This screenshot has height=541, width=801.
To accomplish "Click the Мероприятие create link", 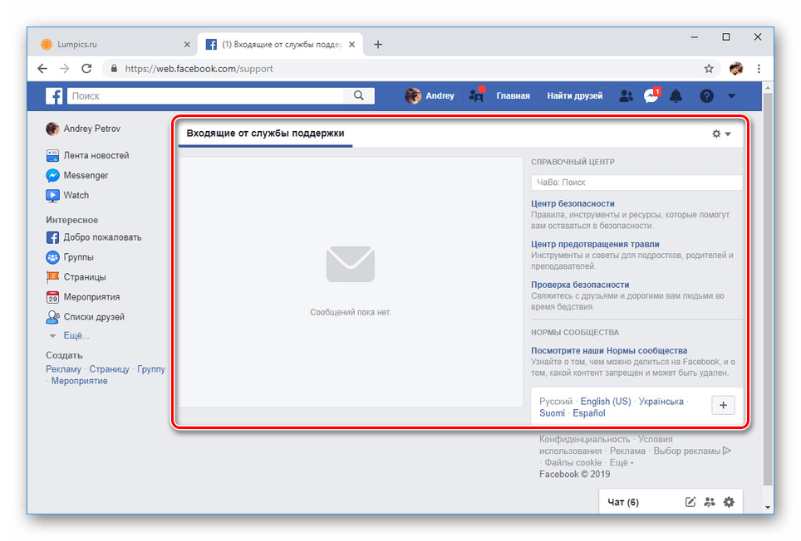I will [x=79, y=381].
